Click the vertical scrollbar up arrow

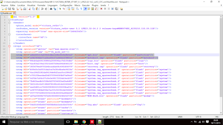coord(221,17)
